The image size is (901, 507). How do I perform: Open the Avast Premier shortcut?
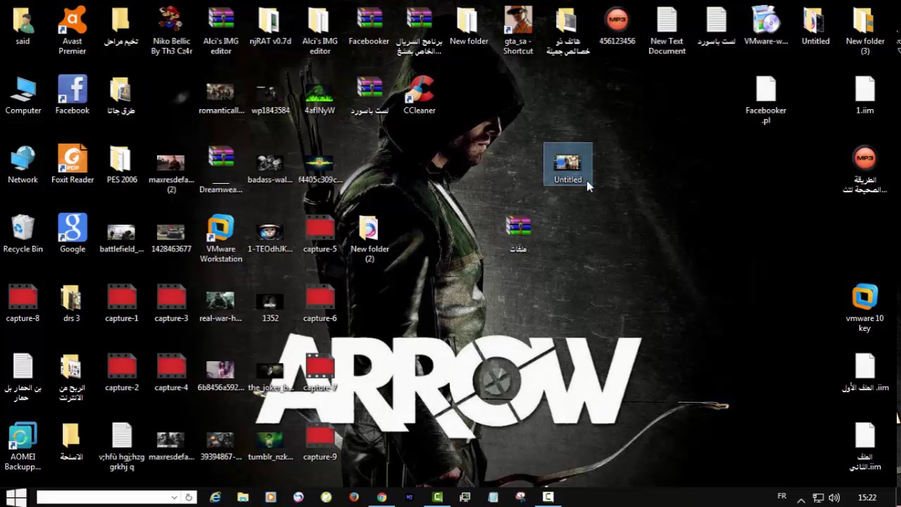pyautogui.click(x=73, y=31)
